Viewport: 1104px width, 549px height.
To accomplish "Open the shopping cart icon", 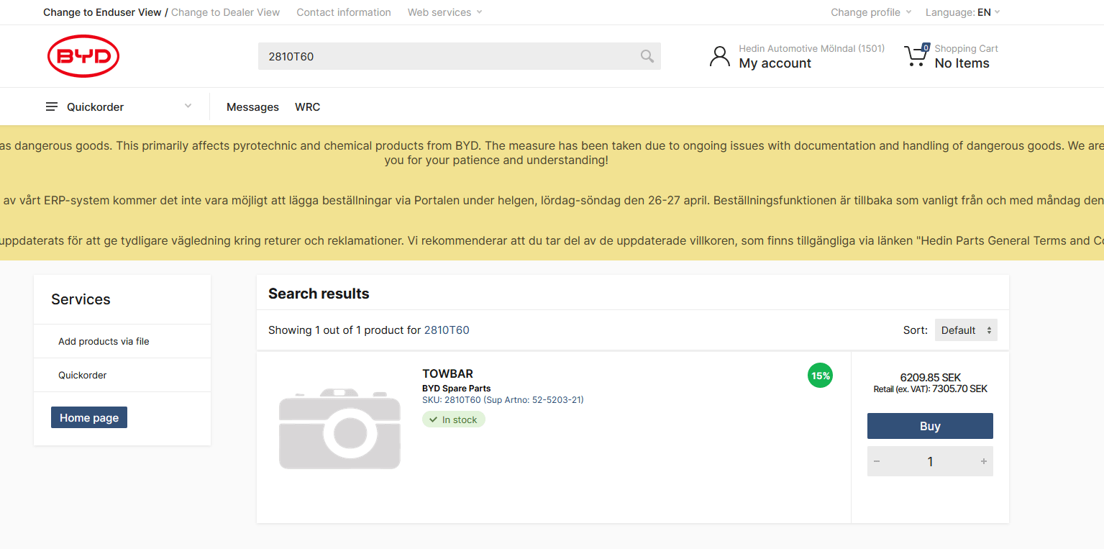I will 916,55.
